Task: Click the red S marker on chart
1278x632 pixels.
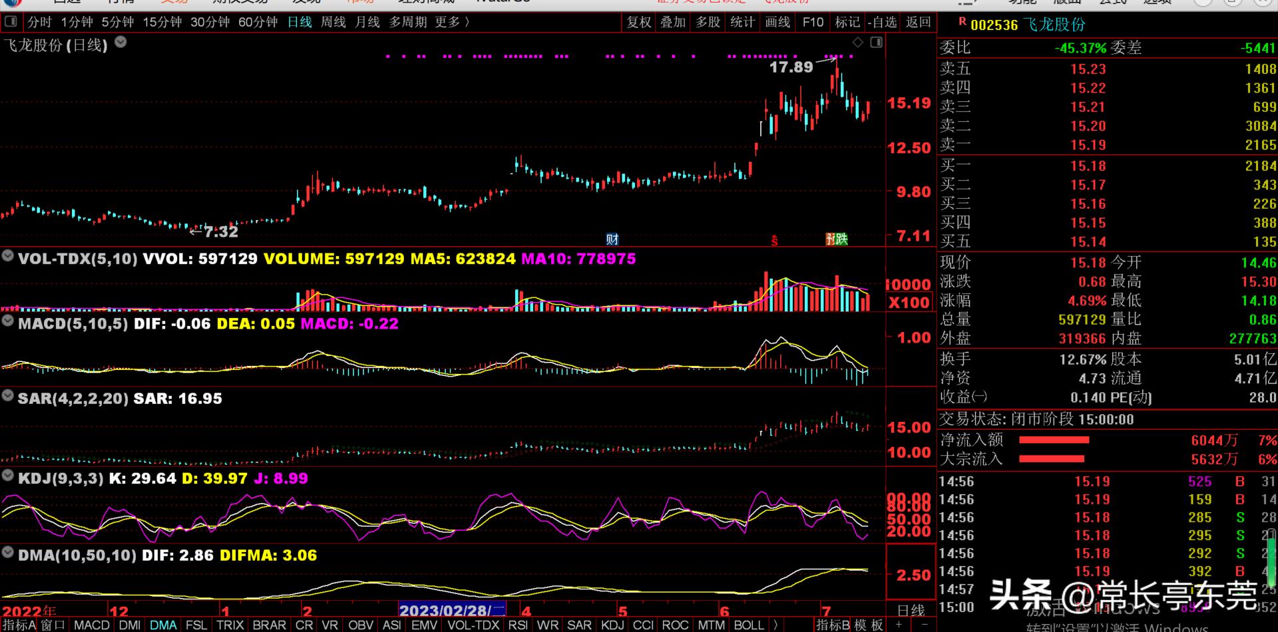Action: [774, 240]
